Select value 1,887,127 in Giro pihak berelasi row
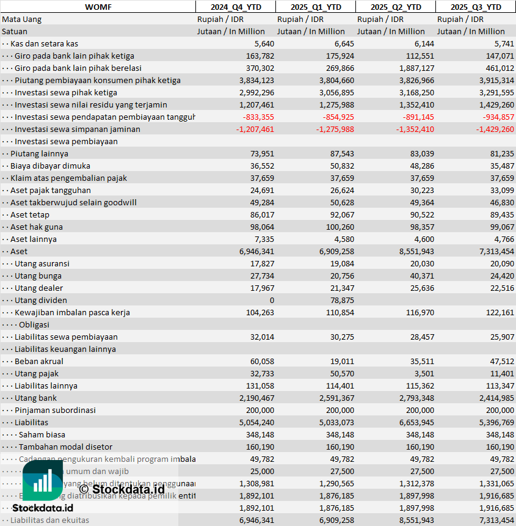 (416, 68)
